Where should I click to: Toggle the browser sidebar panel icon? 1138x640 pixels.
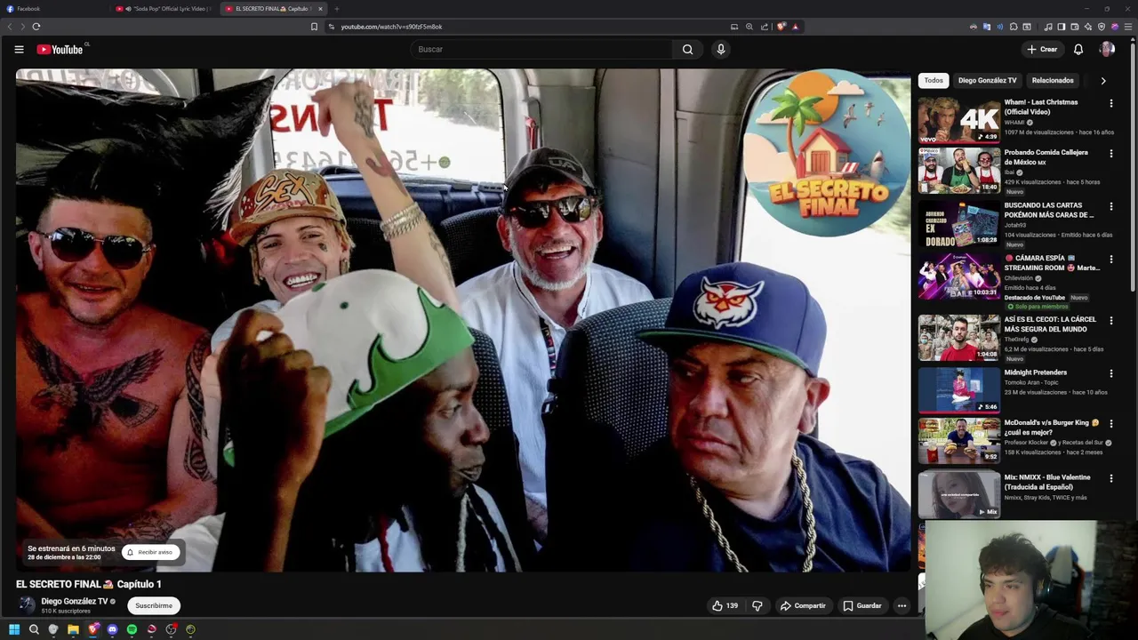[1062, 27]
